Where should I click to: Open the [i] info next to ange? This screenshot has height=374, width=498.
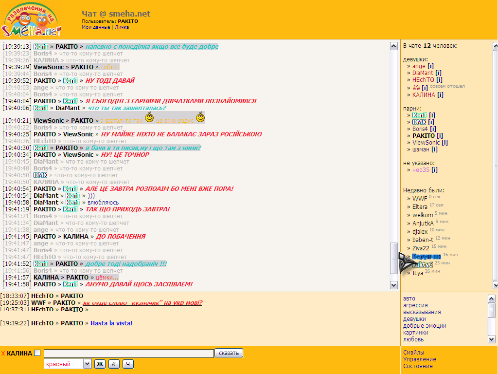point(430,66)
